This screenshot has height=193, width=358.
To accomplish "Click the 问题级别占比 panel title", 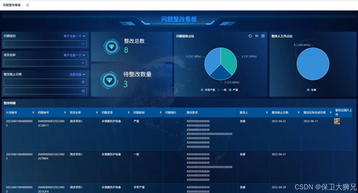I will pyautogui.click(x=185, y=36).
